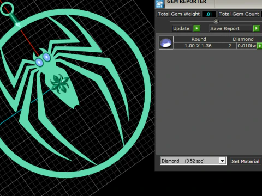Click the Set Material button
The width and height of the screenshot is (262, 196).
point(245,161)
